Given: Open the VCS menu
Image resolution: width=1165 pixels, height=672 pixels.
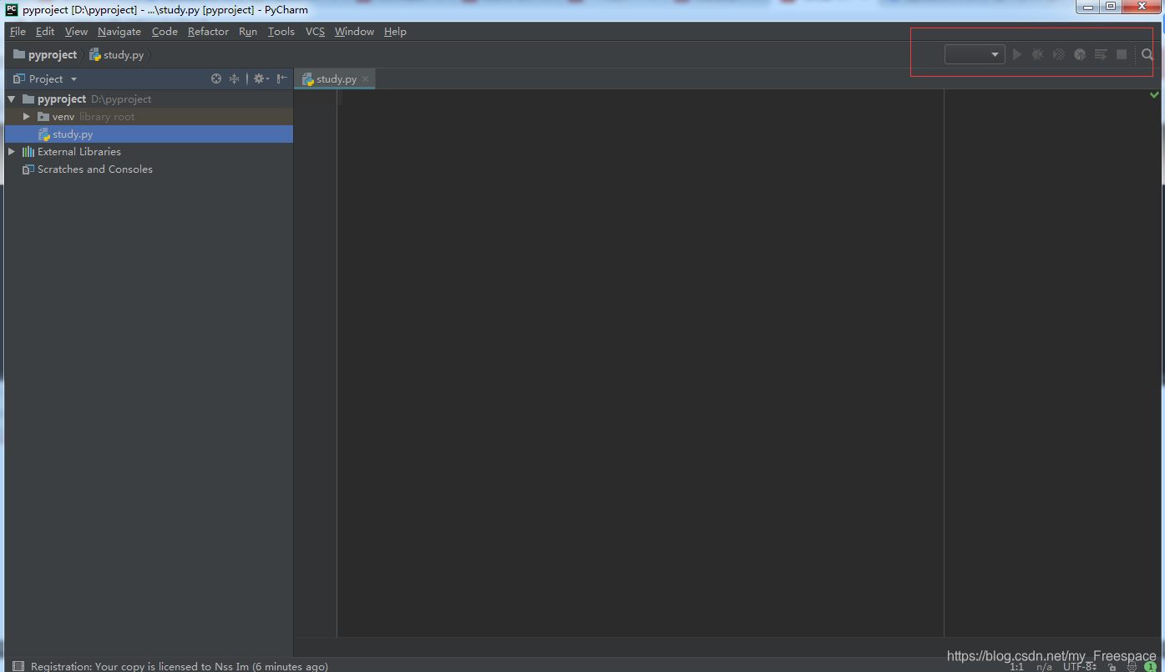Looking at the screenshot, I should click(315, 31).
